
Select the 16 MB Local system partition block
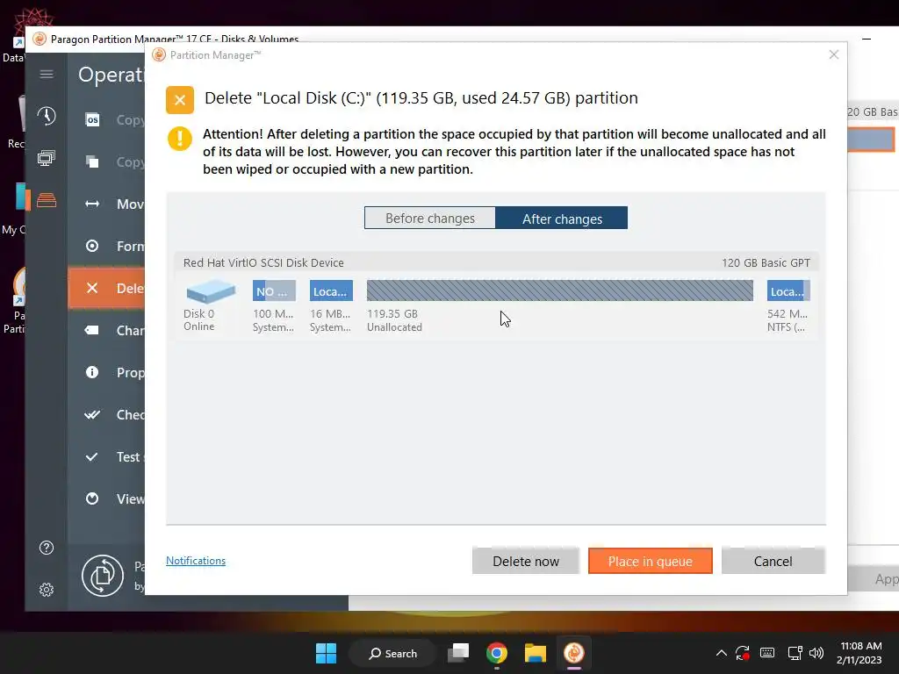point(331,290)
